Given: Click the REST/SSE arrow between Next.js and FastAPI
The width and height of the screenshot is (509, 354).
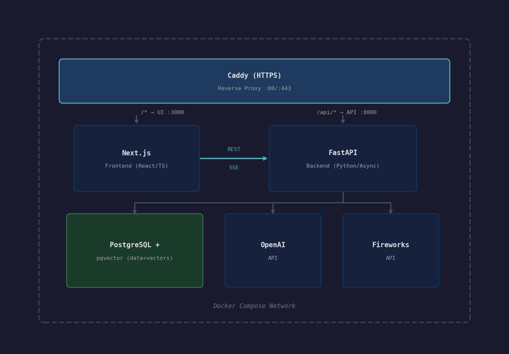Looking at the screenshot, I should click(x=234, y=158).
